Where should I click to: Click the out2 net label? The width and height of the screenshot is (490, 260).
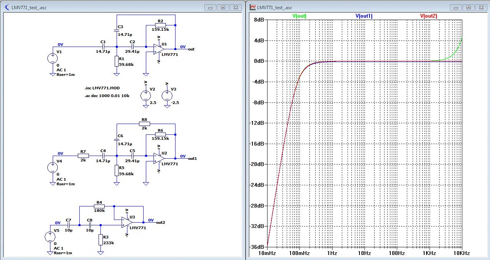tap(161, 222)
